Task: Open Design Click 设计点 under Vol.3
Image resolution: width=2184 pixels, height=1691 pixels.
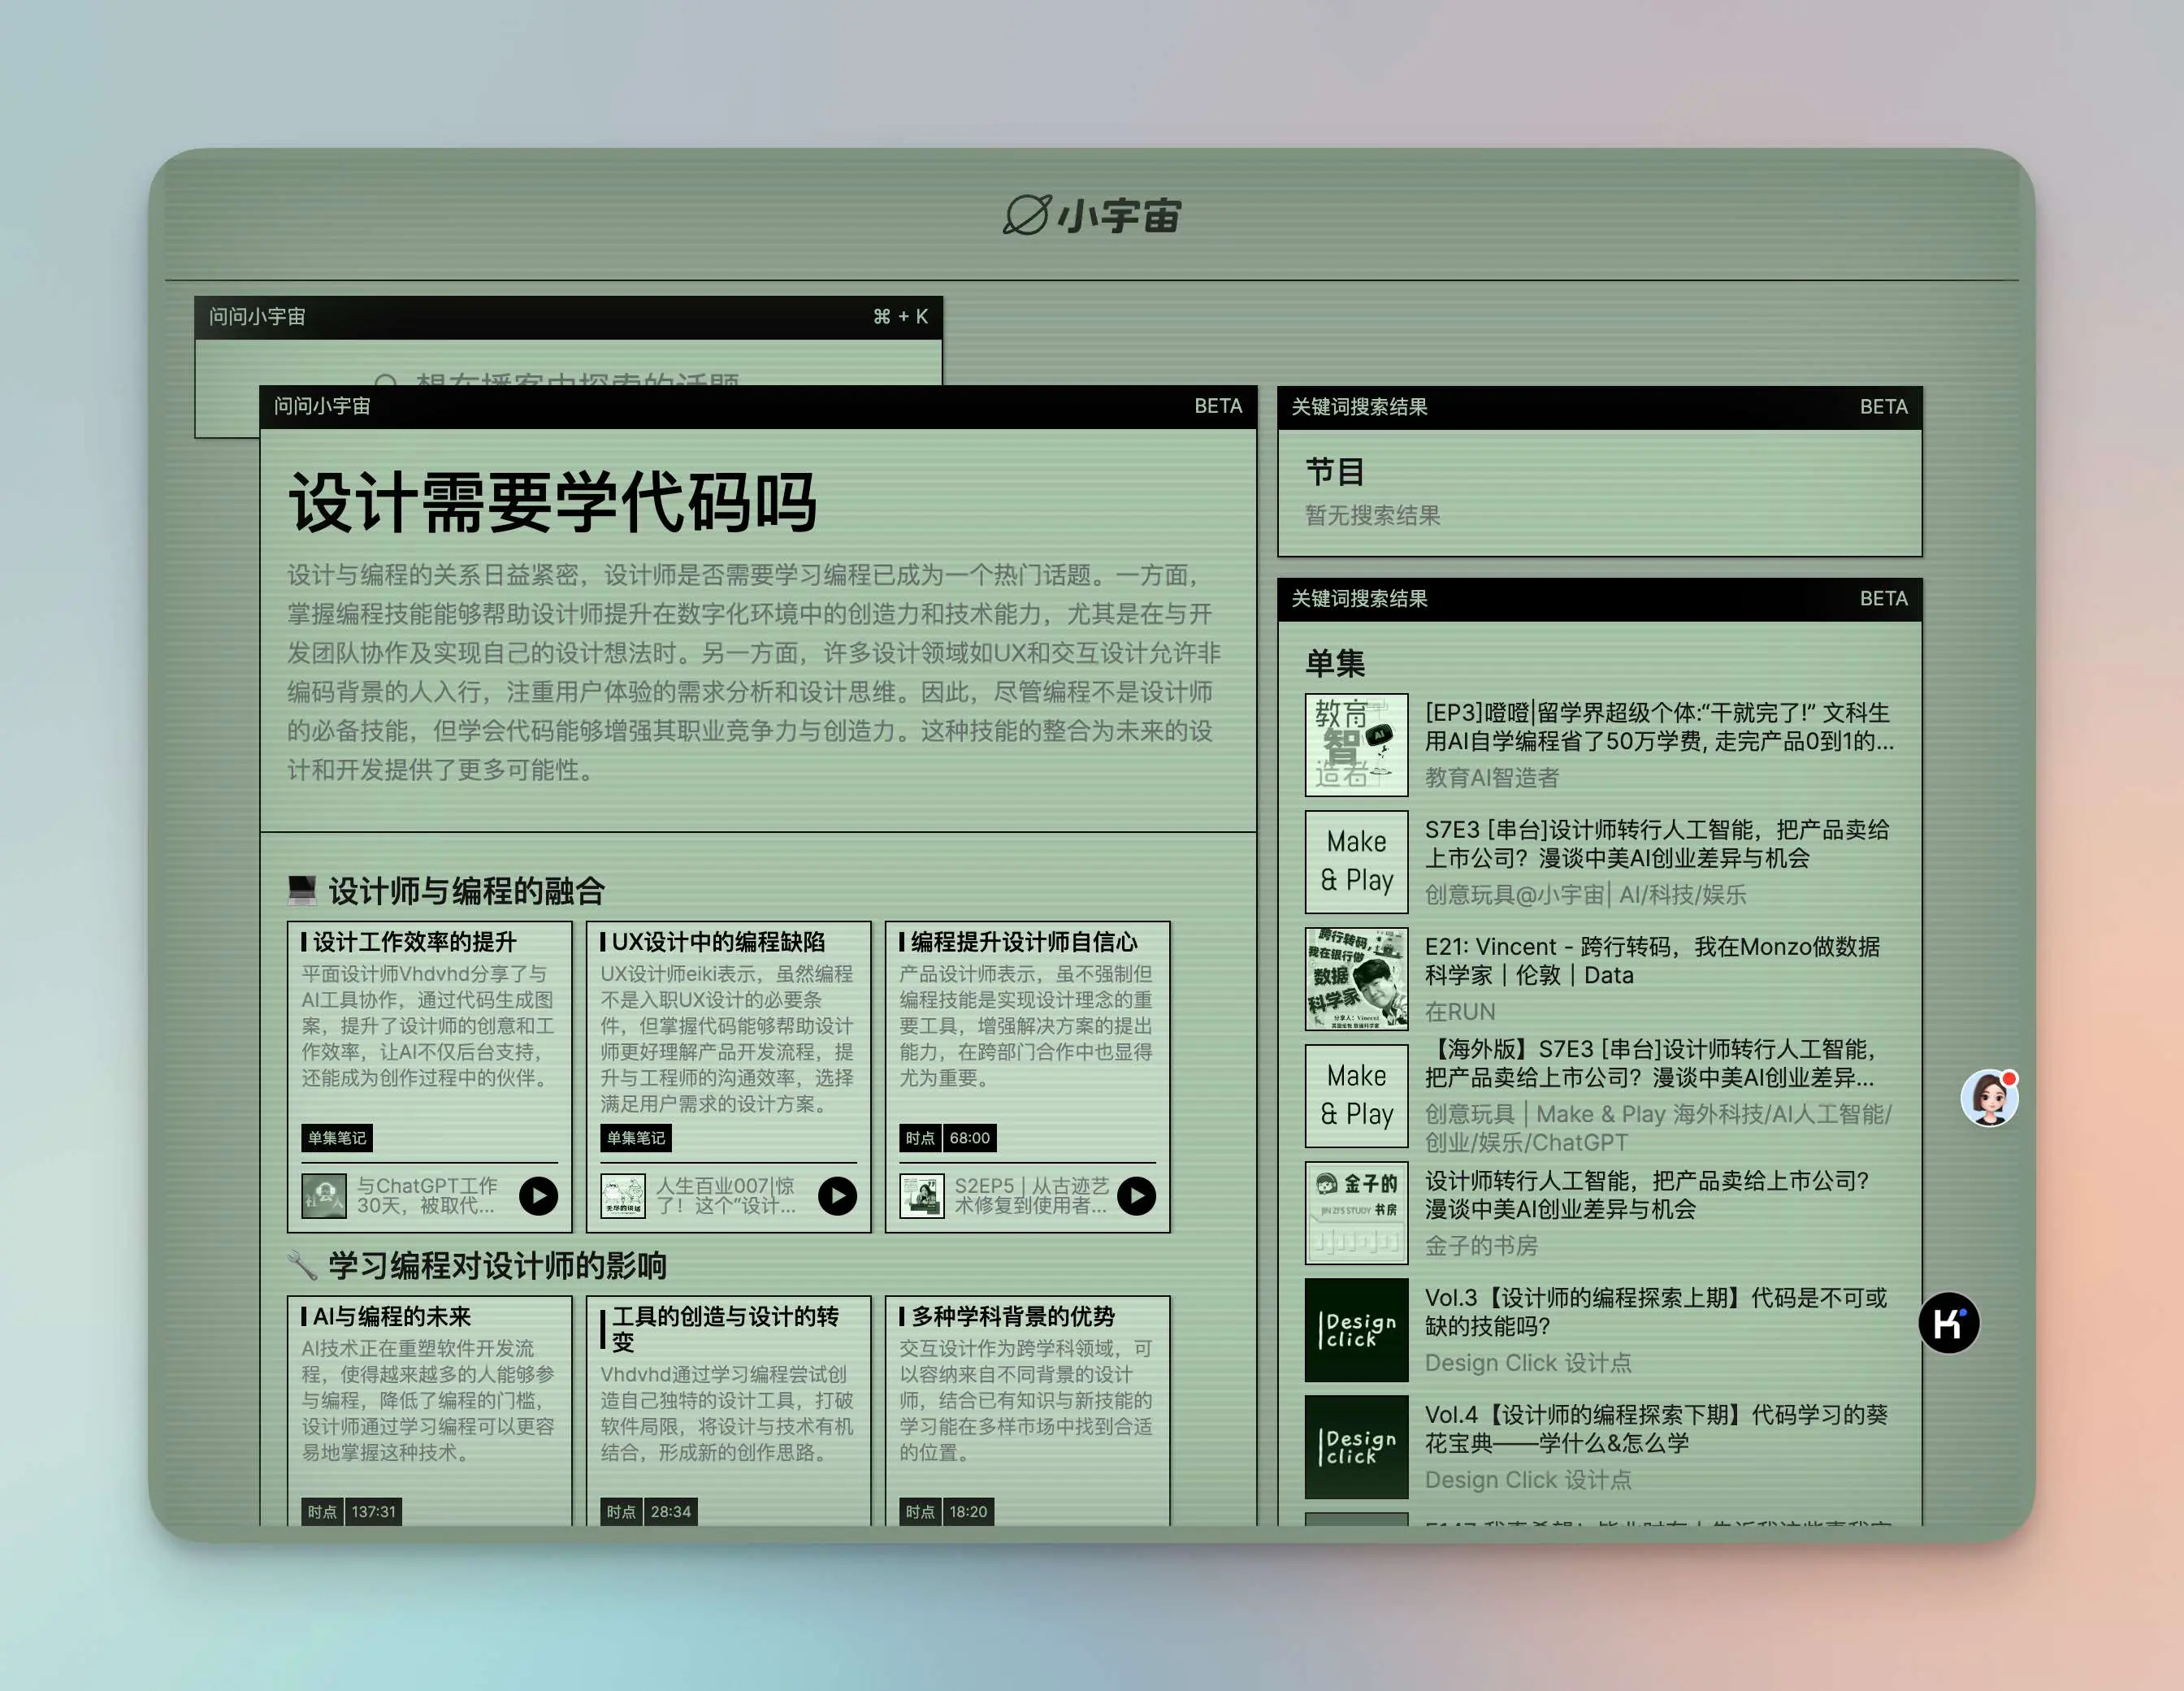Action: point(1528,1362)
